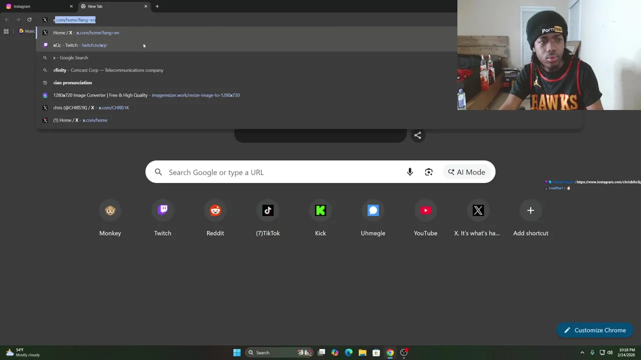Close the New Tab tab

click(x=146, y=6)
